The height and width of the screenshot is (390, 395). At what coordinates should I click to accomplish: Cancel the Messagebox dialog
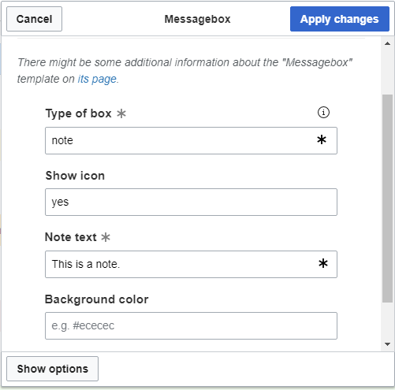(34, 19)
